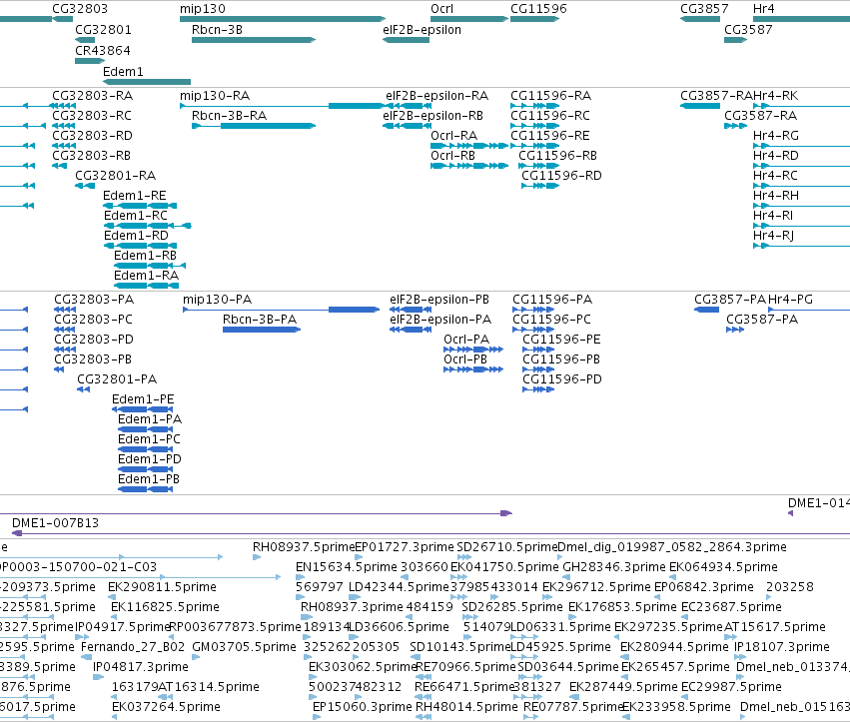
Task: Open the EC29987.5prime EST label
Action: 731,687
